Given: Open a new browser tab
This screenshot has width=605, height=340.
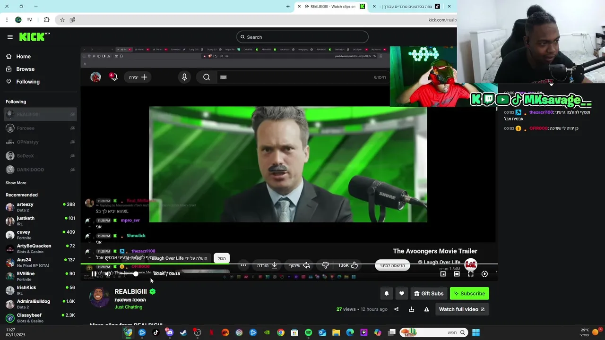Looking at the screenshot, I should (x=288, y=6).
